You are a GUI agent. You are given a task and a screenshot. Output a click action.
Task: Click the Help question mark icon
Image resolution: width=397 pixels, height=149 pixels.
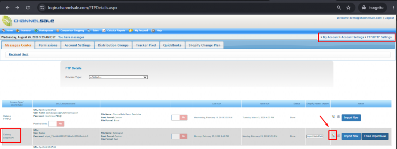[x=153, y=31]
